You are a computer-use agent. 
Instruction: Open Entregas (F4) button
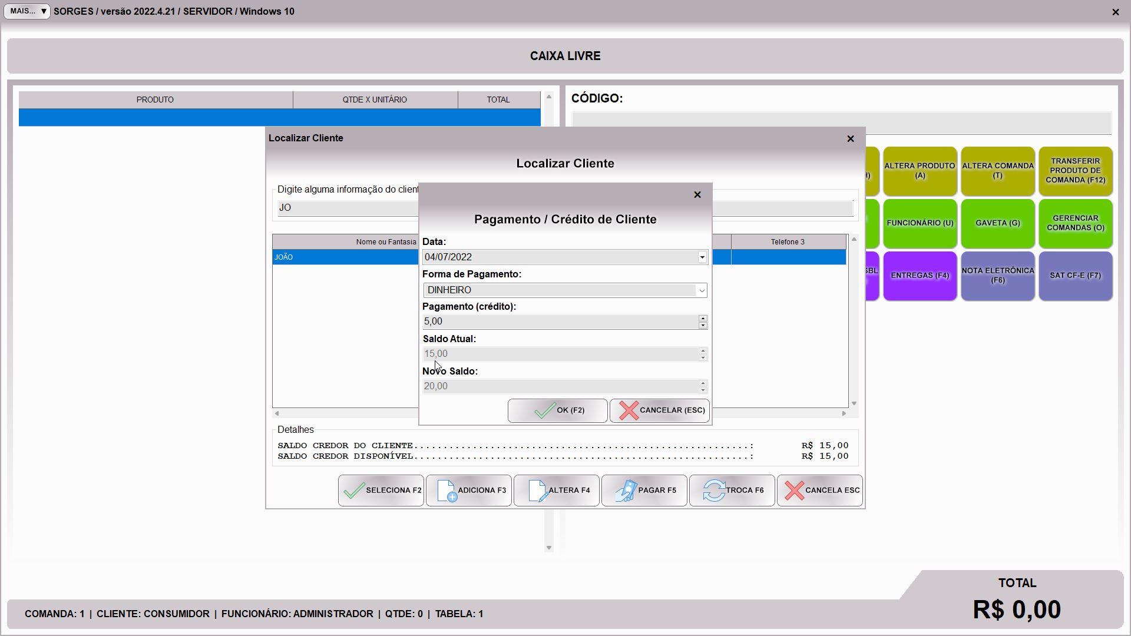[920, 276]
